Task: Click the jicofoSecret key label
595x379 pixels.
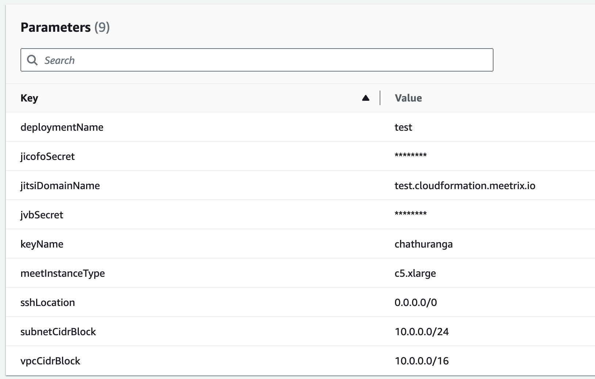Action: (47, 156)
